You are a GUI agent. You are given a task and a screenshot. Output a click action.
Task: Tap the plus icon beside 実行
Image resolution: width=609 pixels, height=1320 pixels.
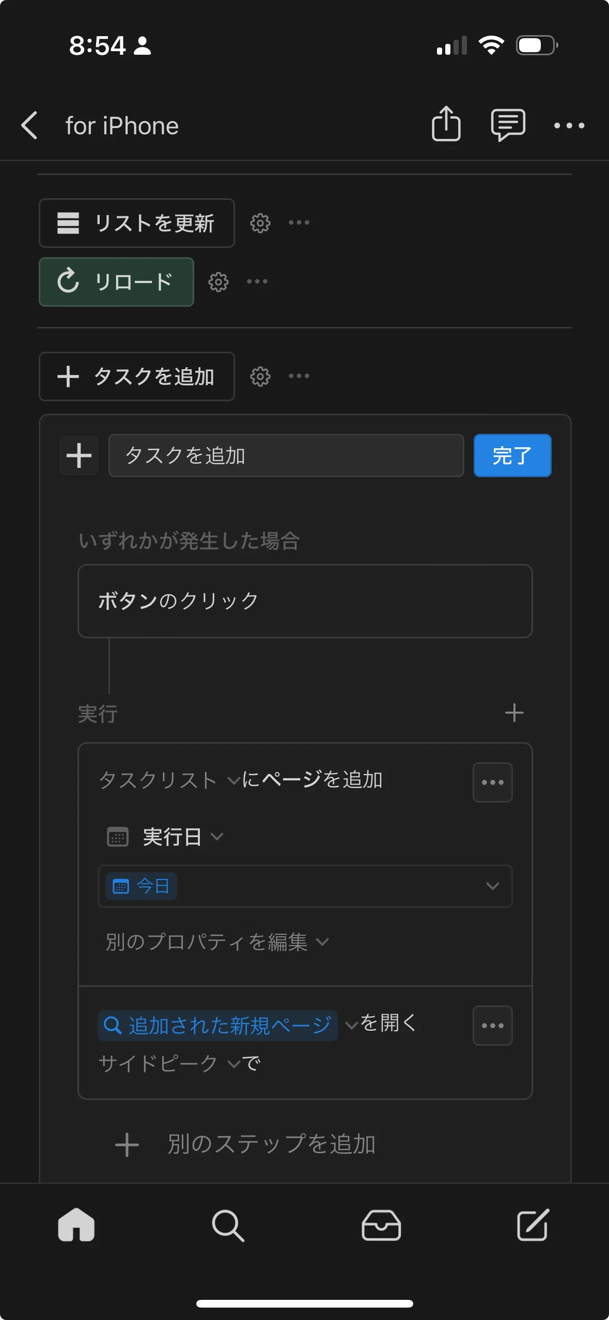[514, 713]
